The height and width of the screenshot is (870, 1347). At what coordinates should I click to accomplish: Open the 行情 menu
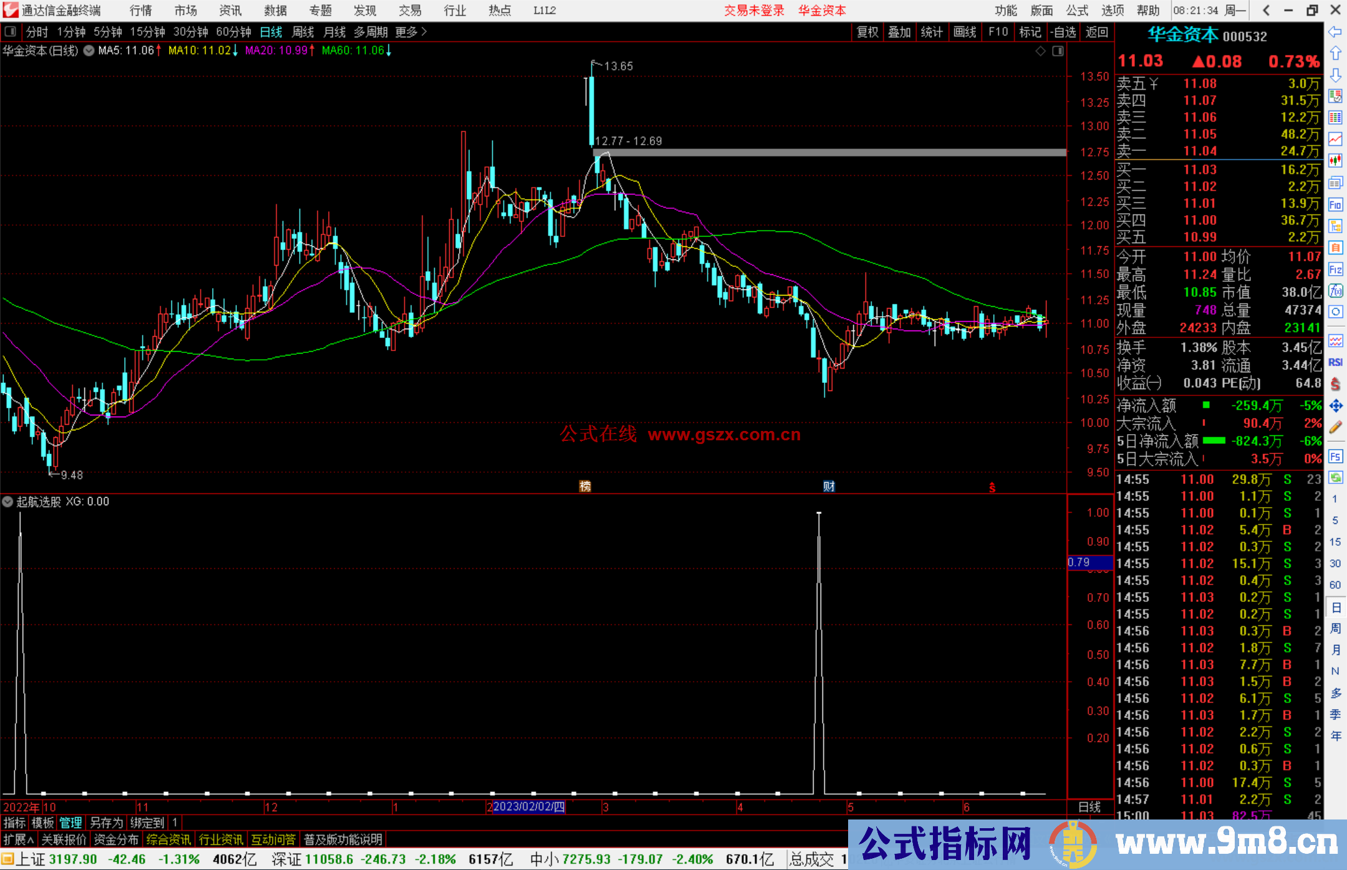(x=141, y=11)
